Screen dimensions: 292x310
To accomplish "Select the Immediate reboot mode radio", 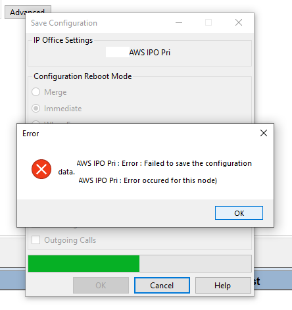I will point(36,109).
